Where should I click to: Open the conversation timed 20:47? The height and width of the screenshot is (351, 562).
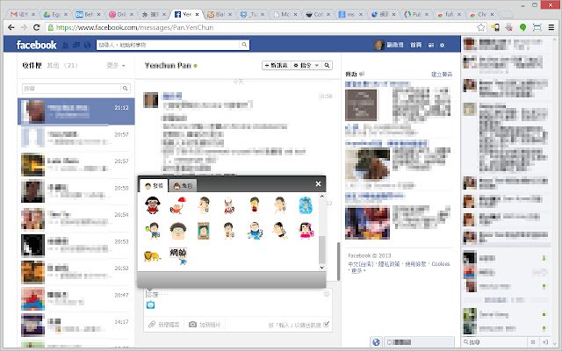click(76, 298)
